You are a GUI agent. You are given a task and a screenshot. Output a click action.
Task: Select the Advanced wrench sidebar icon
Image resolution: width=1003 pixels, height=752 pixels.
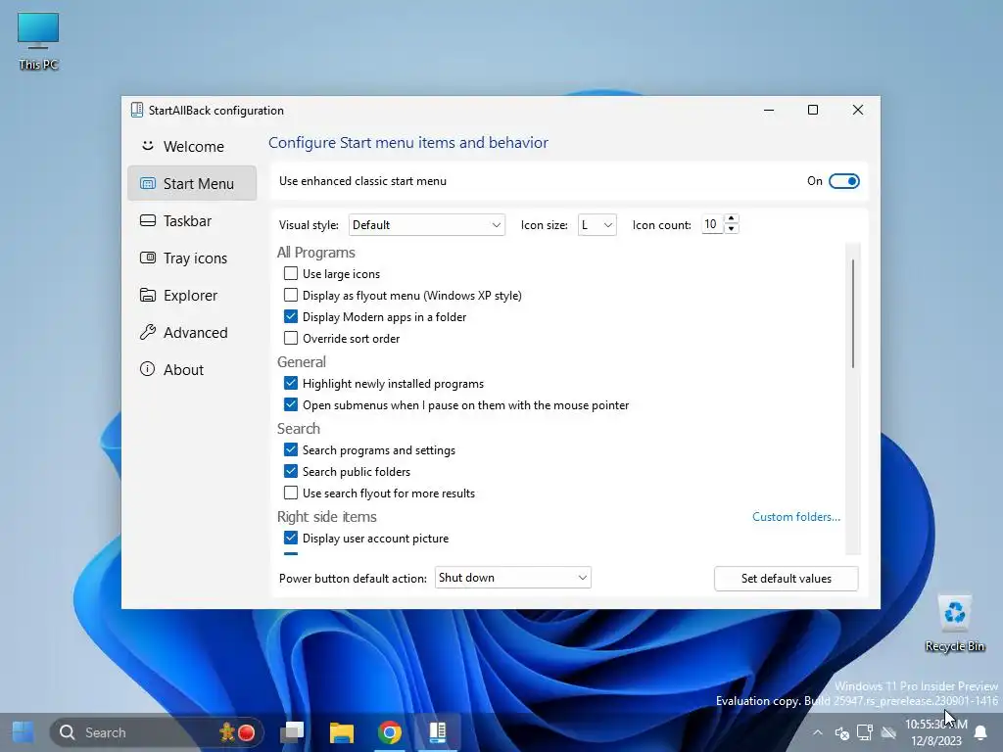pyautogui.click(x=148, y=332)
